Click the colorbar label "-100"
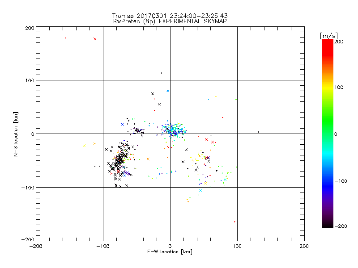Image resolution: width=358 pixels, height=268 pixels. (341, 181)
